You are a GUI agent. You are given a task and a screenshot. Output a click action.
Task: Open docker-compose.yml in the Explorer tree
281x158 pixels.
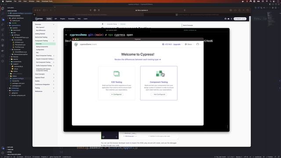[x=18, y=96]
